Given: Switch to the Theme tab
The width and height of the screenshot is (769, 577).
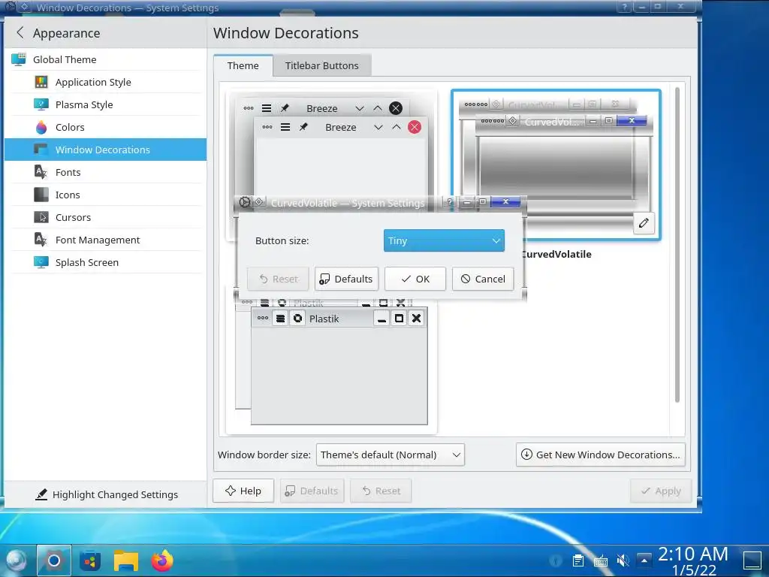Looking at the screenshot, I should pos(243,66).
